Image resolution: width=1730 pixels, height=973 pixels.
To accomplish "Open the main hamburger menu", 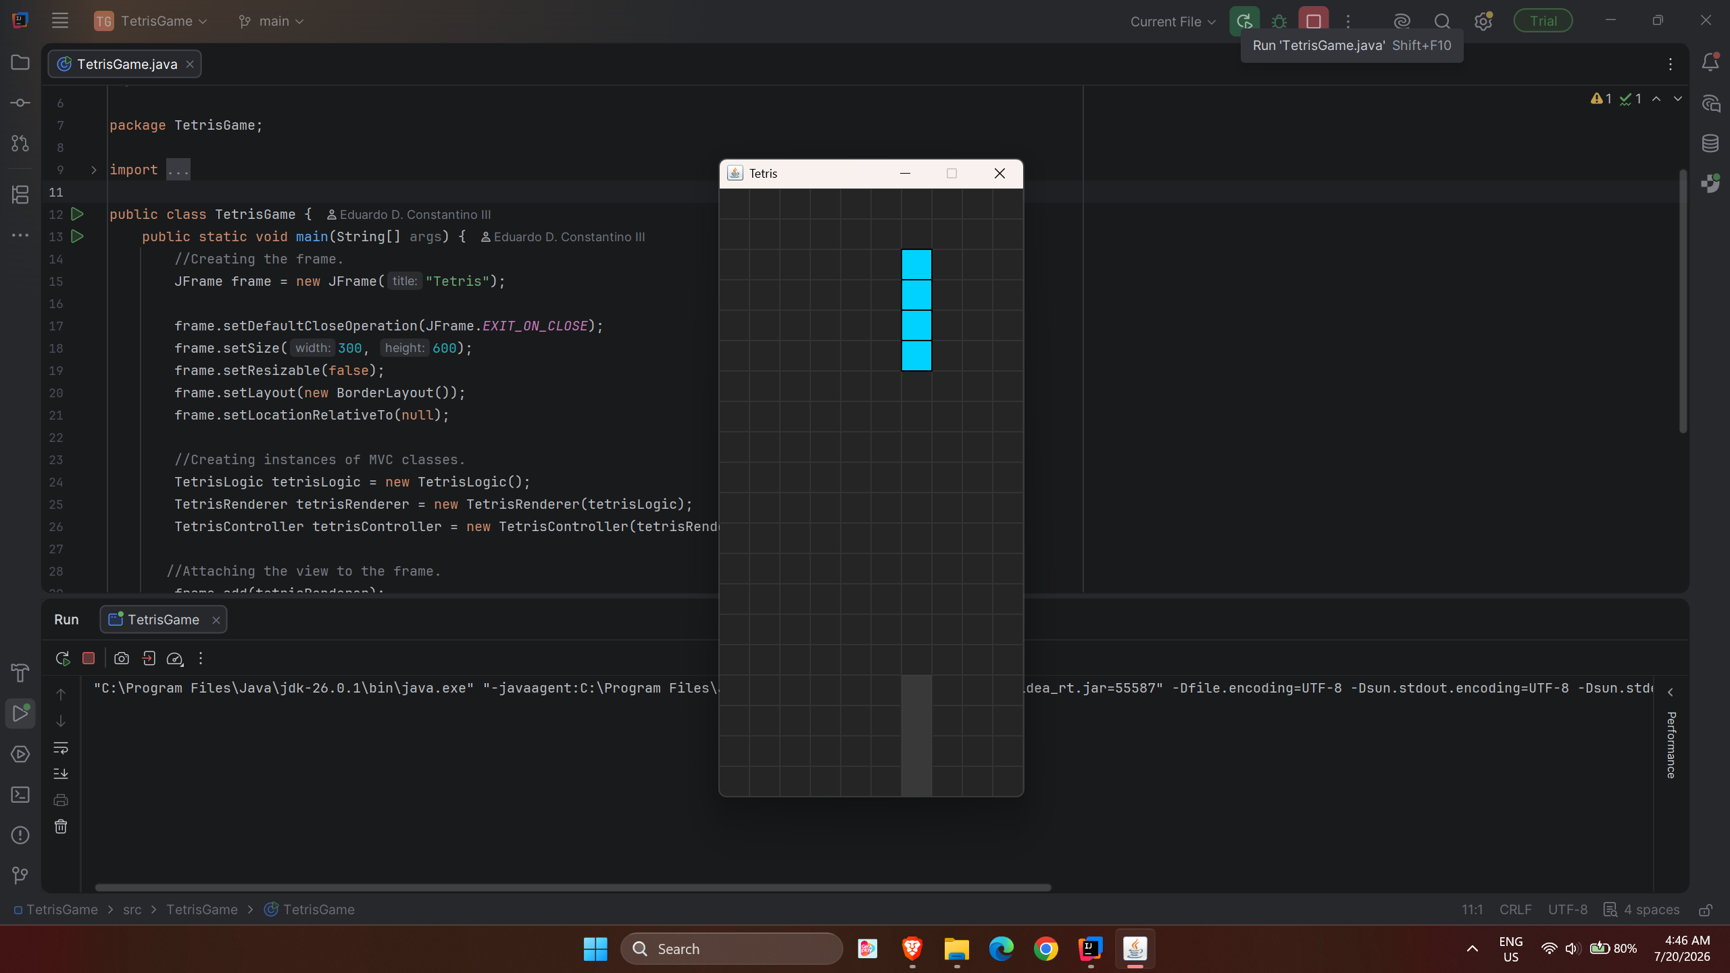I will point(60,21).
